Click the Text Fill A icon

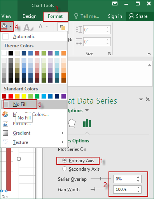click(x=40, y=26)
